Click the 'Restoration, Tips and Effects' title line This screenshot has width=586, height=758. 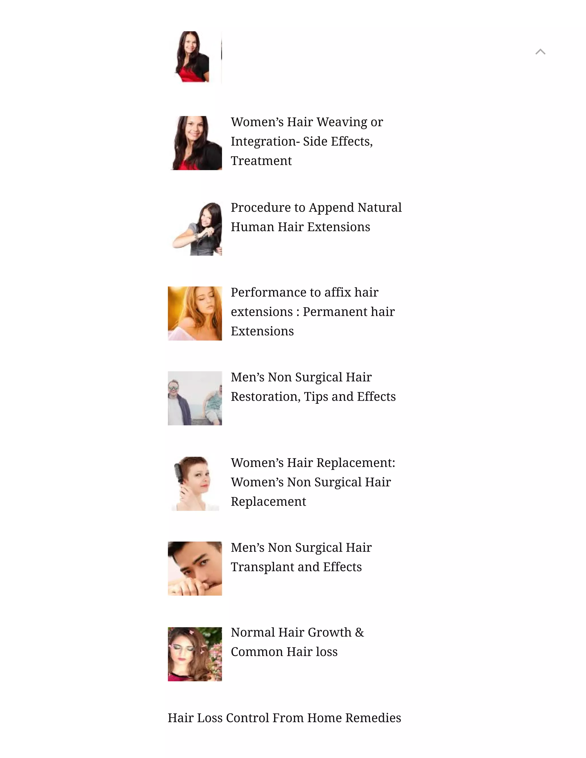[x=313, y=396]
